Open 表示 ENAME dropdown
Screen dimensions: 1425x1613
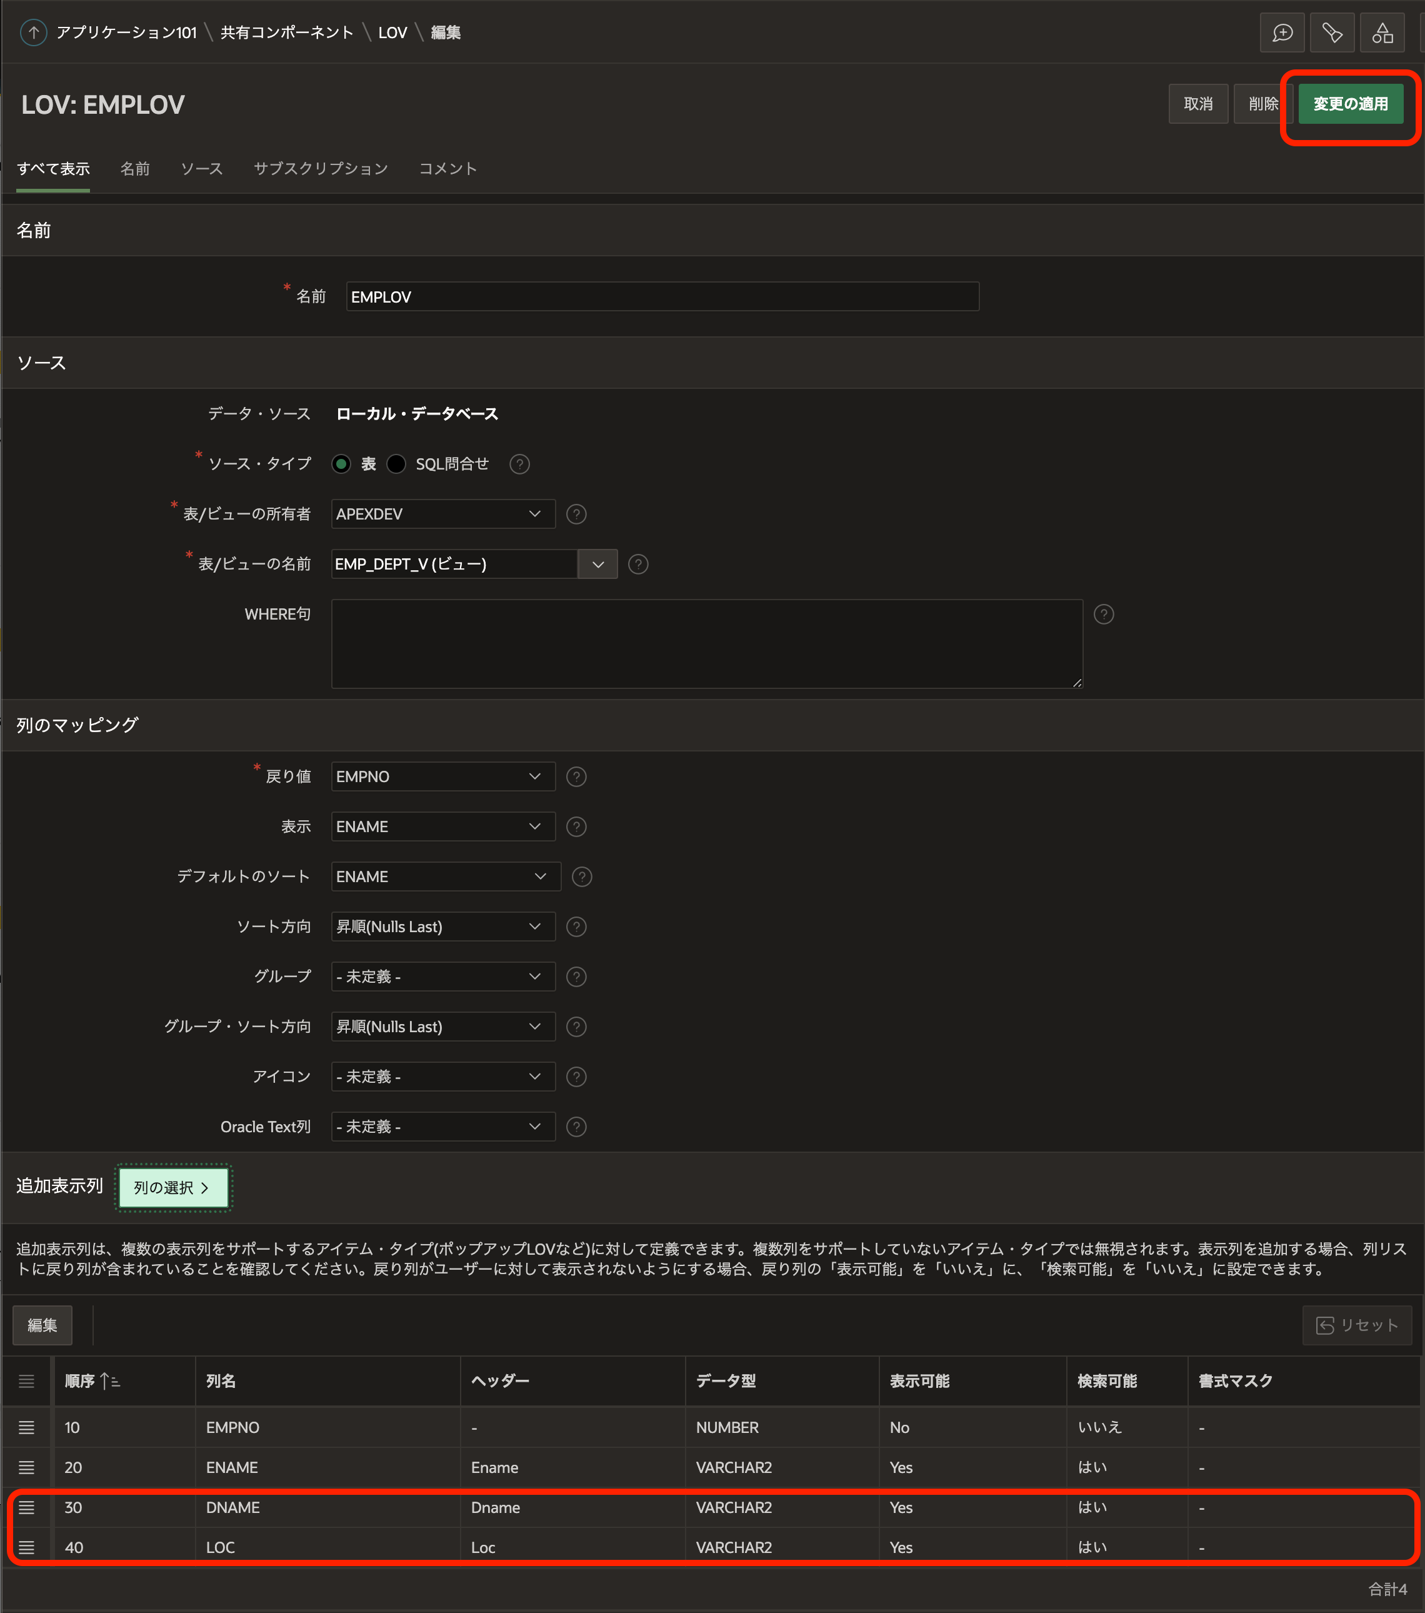pyautogui.click(x=444, y=827)
